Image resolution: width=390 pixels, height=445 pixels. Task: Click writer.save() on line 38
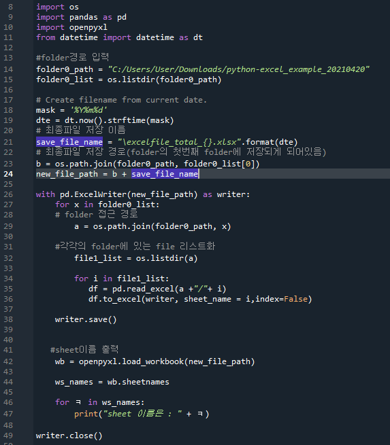[x=86, y=319]
